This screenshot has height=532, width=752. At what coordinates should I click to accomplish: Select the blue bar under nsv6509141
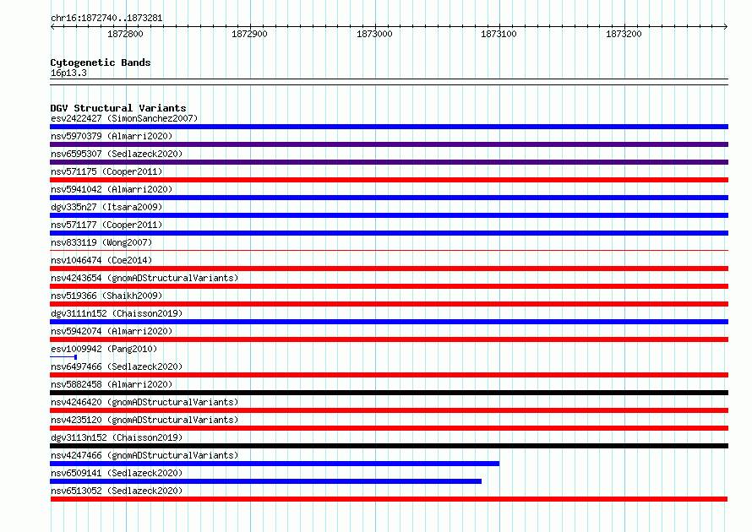coord(265,481)
